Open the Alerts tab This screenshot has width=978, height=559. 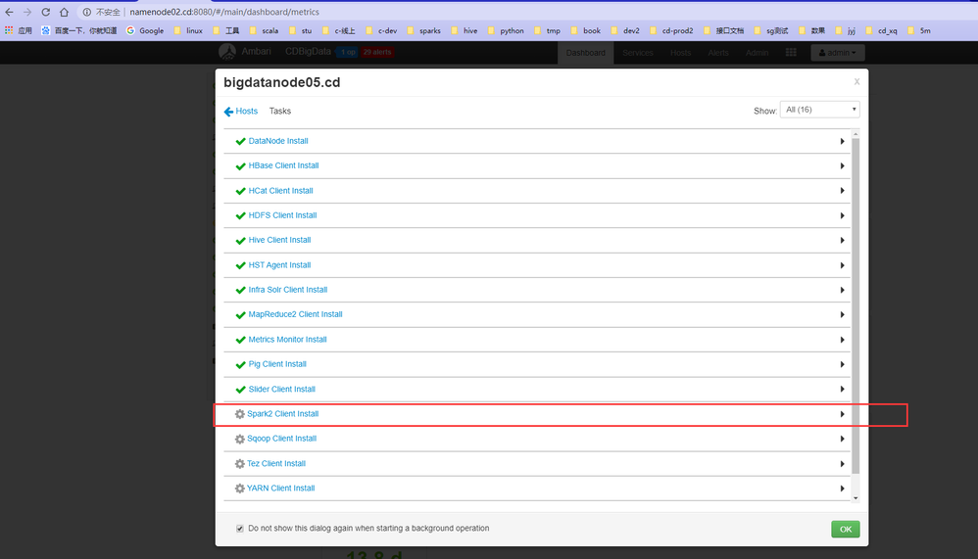(718, 52)
